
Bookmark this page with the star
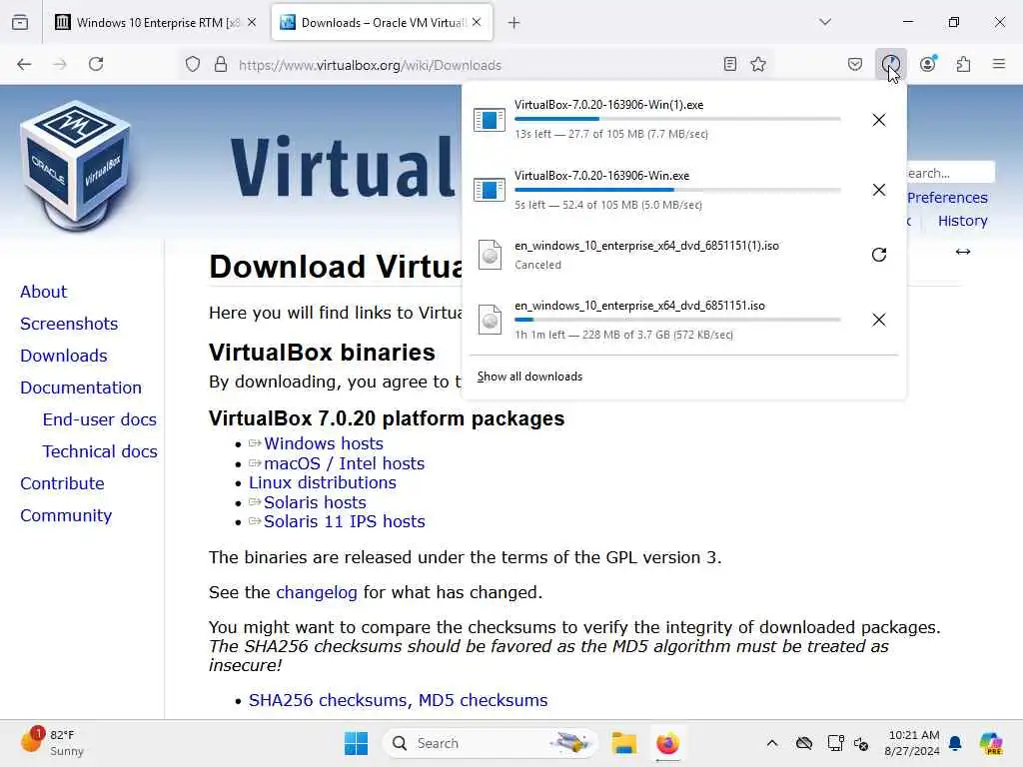pos(758,64)
